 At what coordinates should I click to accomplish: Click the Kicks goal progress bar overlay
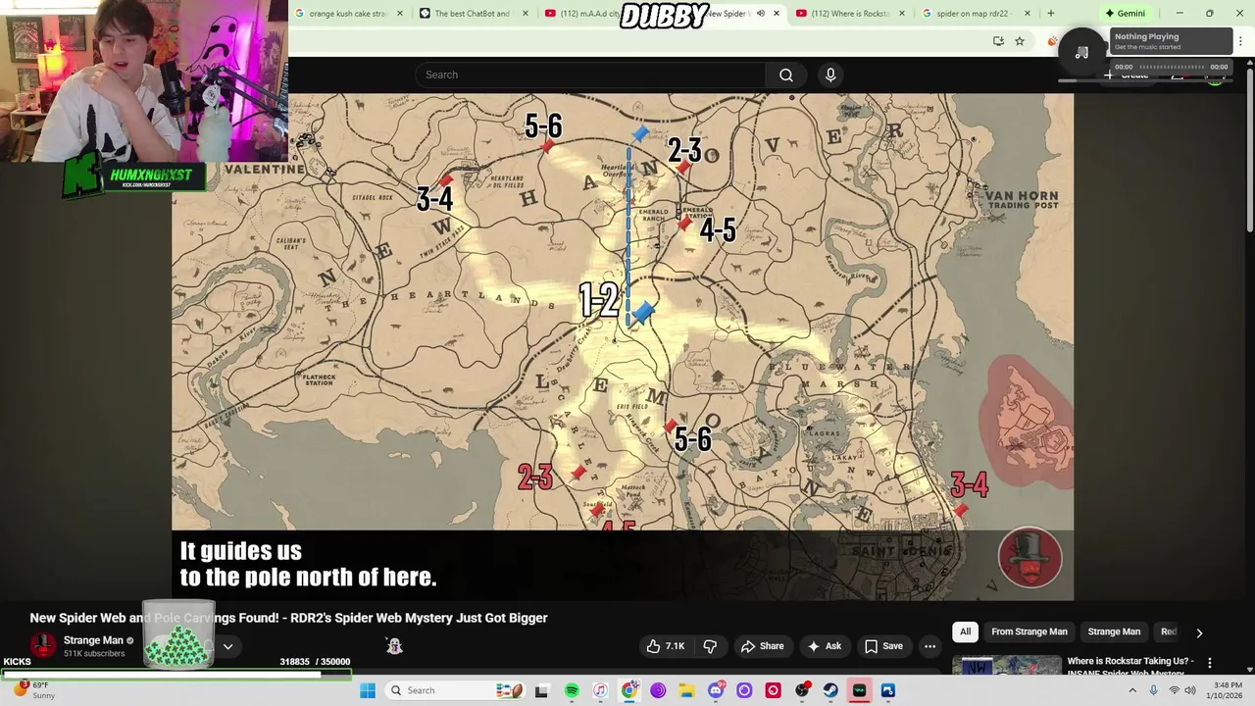pyautogui.click(x=176, y=674)
